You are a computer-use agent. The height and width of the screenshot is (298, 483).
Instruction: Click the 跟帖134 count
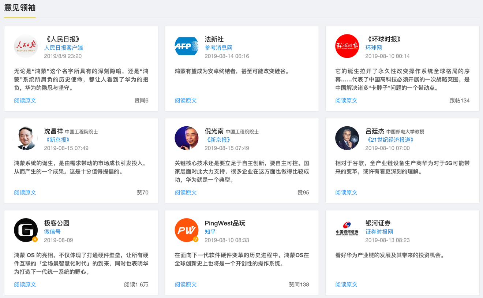tap(459, 100)
